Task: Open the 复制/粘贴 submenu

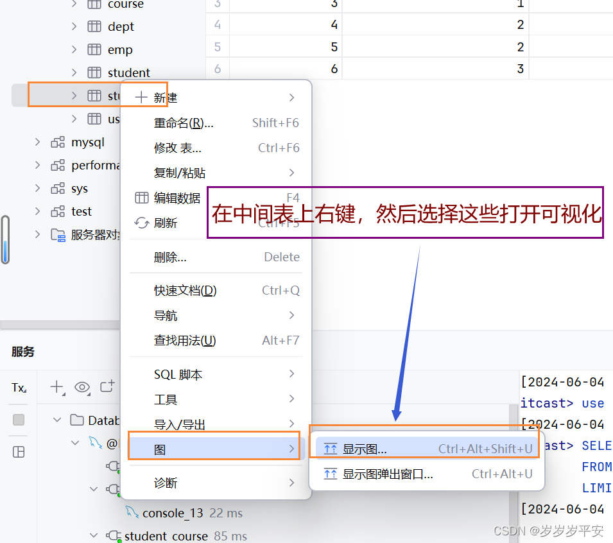Action: (x=216, y=173)
